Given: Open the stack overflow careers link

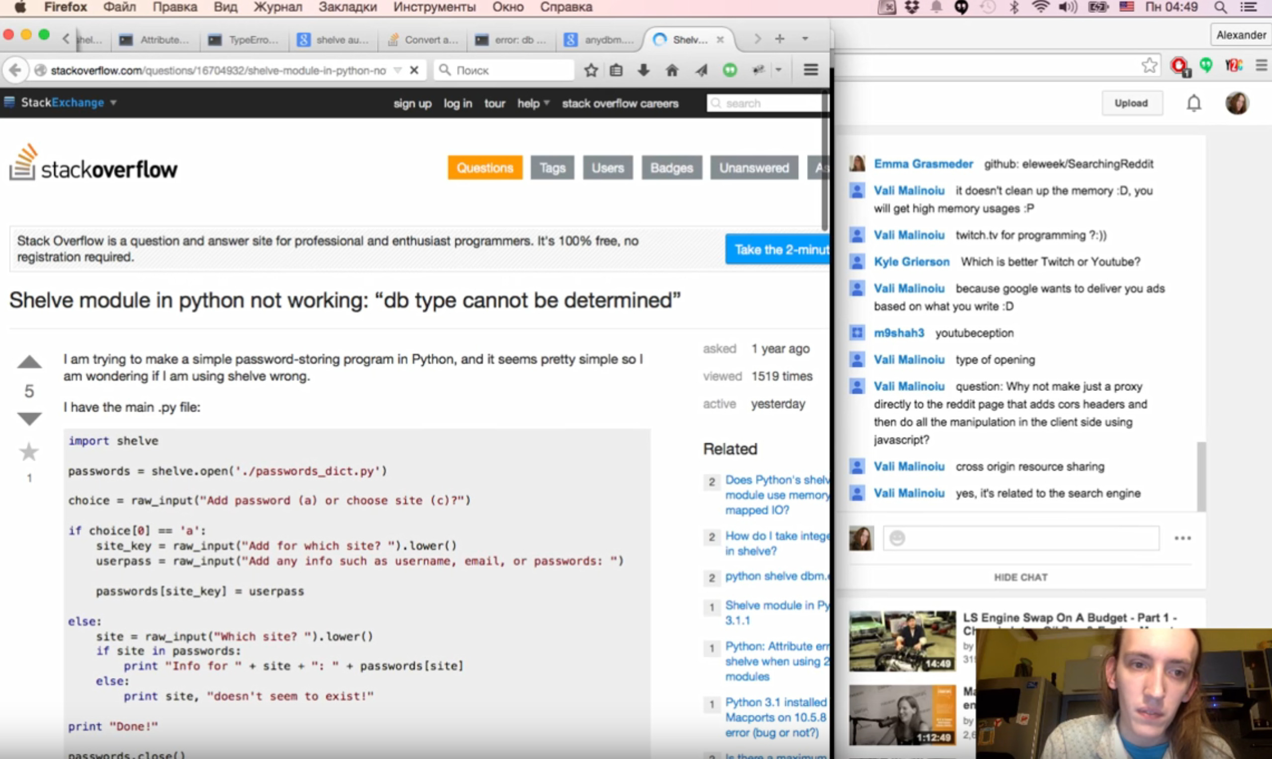Looking at the screenshot, I should [x=620, y=103].
